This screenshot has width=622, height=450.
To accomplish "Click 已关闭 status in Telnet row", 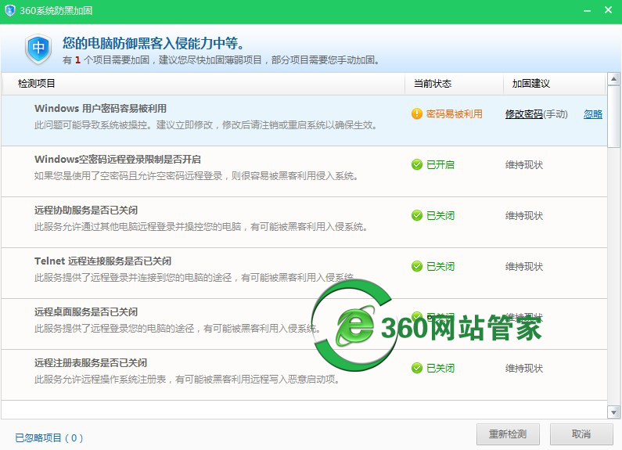I will pos(440,266).
